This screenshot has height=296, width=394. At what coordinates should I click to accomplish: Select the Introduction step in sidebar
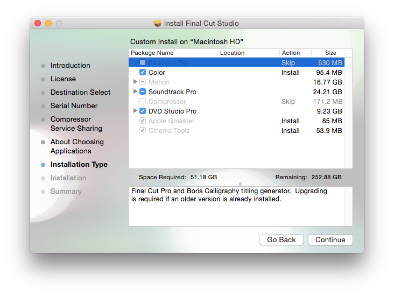click(70, 65)
